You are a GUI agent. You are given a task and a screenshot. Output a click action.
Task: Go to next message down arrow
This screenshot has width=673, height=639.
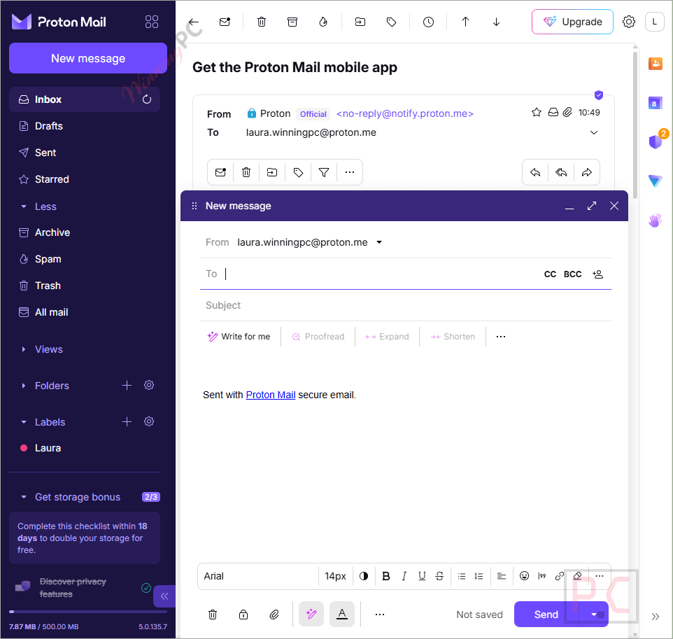pos(496,22)
